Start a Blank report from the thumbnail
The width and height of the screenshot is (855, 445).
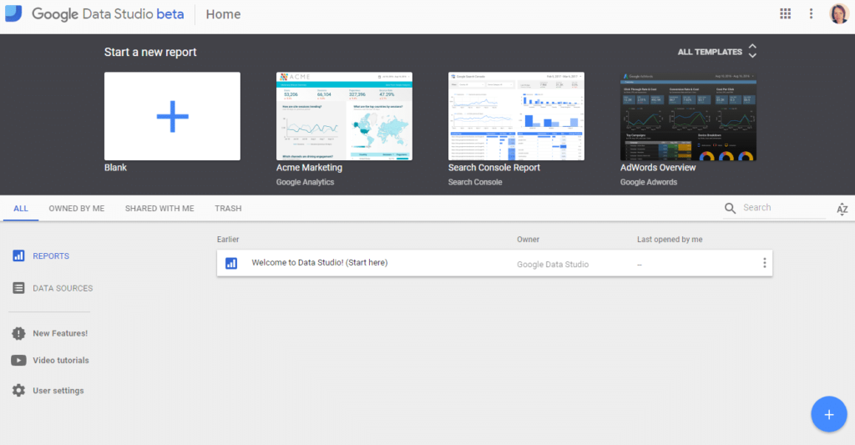click(172, 116)
